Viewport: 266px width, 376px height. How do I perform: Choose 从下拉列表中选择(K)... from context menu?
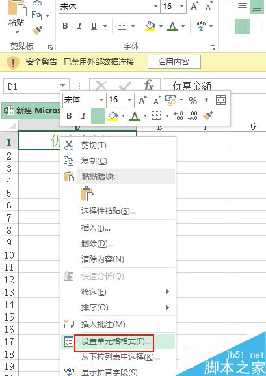pos(118,357)
